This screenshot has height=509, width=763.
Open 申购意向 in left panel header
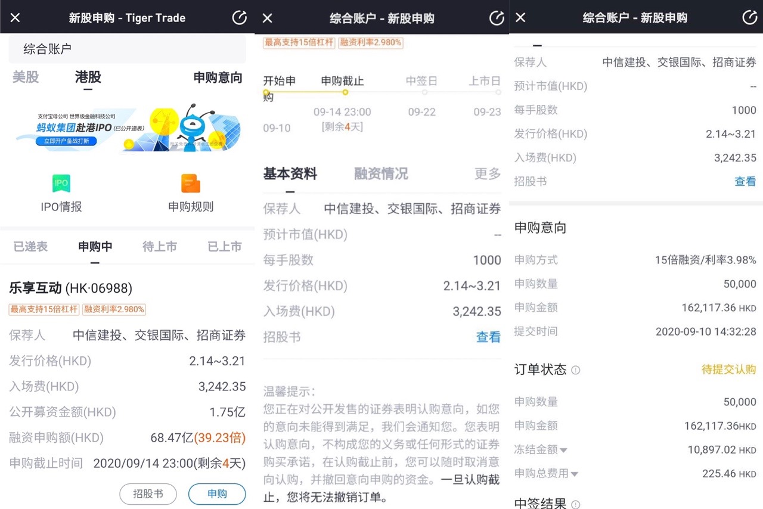pos(218,77)
